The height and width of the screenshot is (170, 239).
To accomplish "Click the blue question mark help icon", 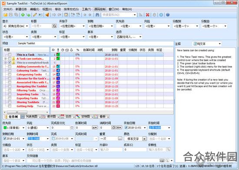I will (168, 15).
